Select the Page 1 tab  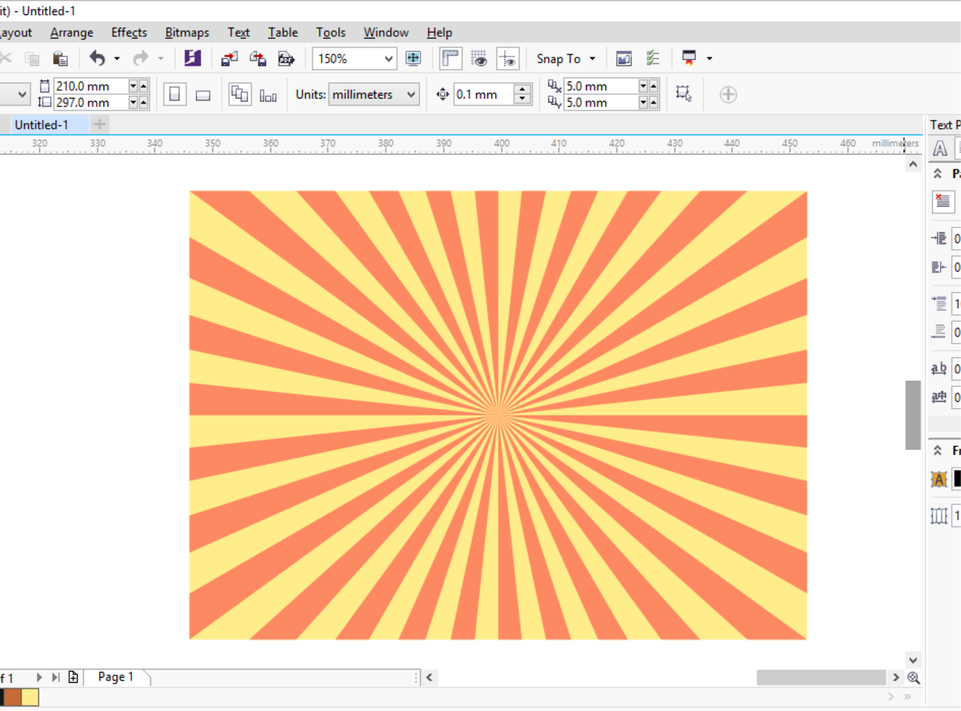coord(116,677)
